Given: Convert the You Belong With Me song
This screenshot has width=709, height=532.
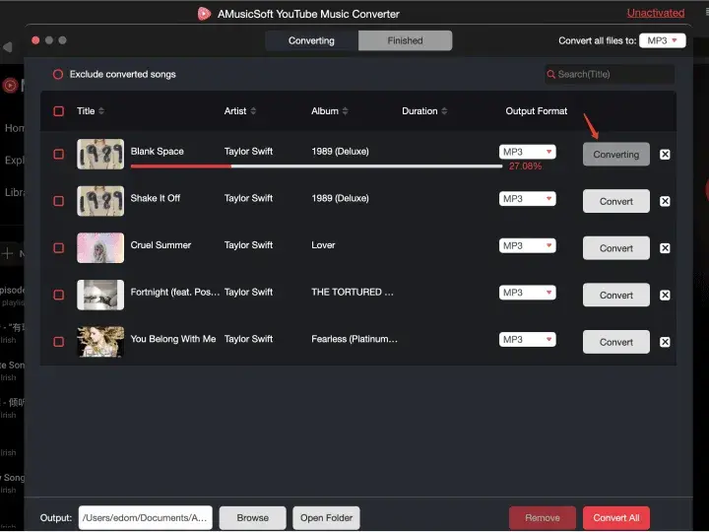Looking at the screenshot, I should (x=615, y=342).
